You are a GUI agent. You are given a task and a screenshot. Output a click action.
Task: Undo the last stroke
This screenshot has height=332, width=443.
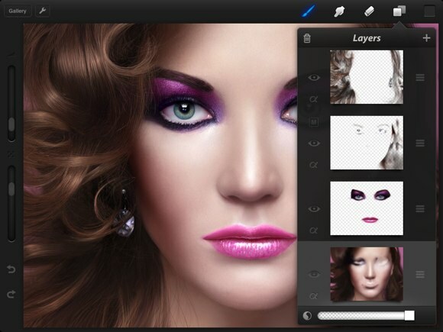[11, 269]
